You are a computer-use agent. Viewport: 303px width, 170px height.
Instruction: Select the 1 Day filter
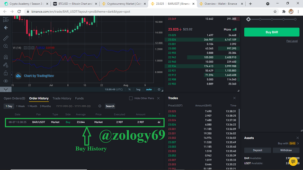coord(9,106)
